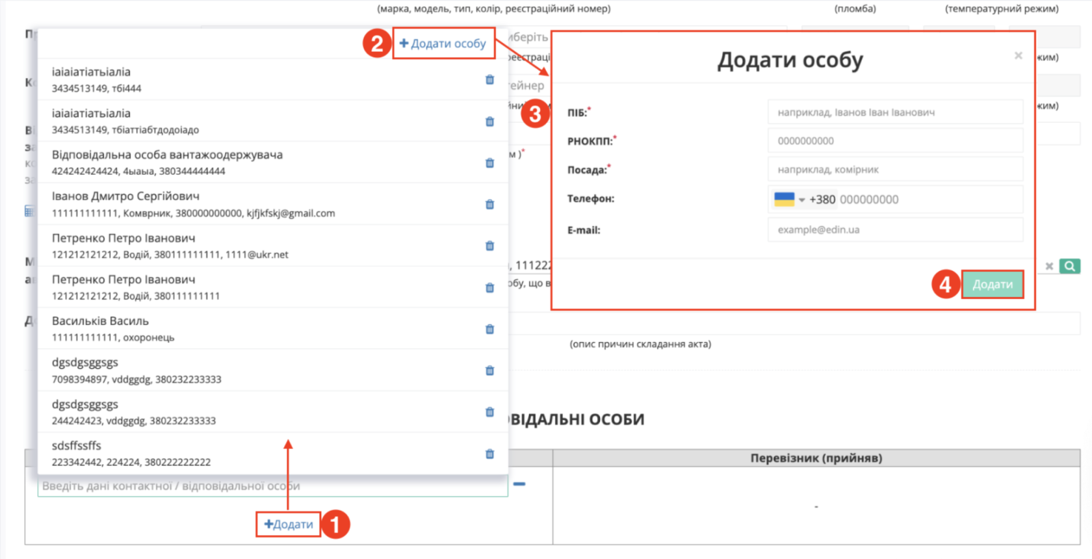Viewport: 1092px width, 559px height.
Task: Select iaiaiatiатыiaлia with т6i444
Action: 273,79
